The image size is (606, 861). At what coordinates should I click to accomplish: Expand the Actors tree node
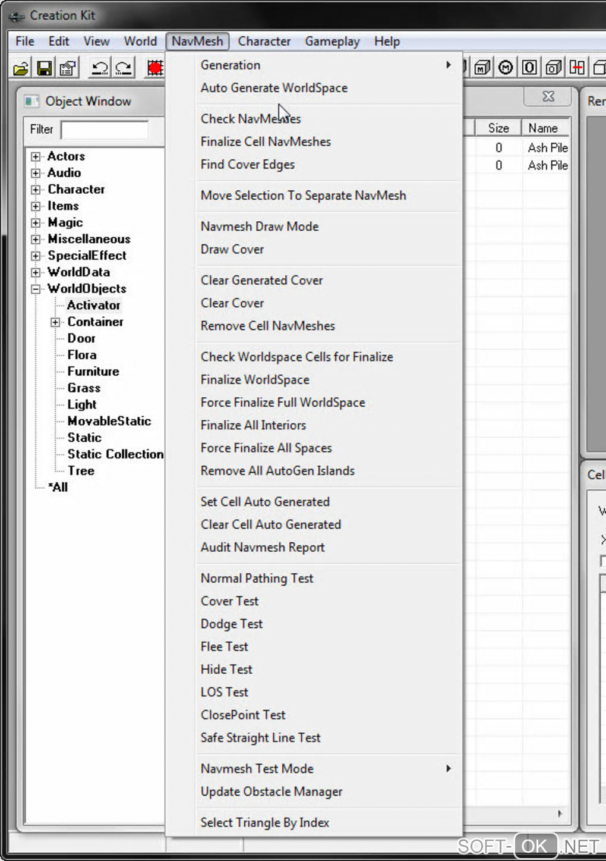36,156
